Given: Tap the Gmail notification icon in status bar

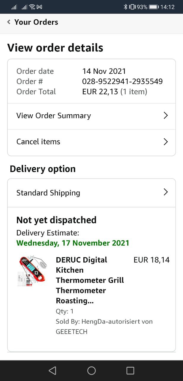Looking at the screenshot, I should 39,7.
